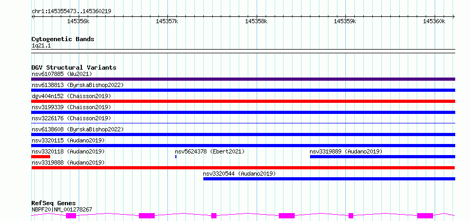Open the dgv404n152 (Chaisson2019) label
Viewport: 470px width, 221px height.
click(71, 96)
